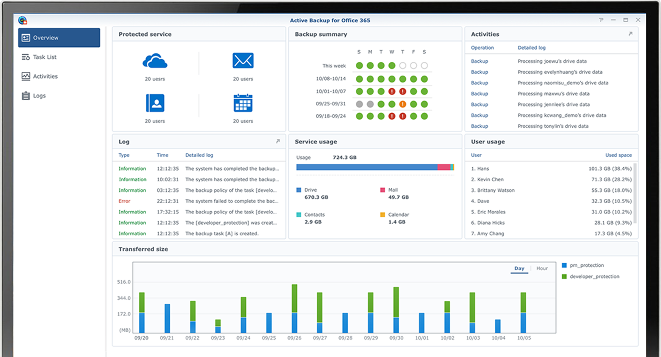The image size is (661, 357).
Task: Click 'Processing maxwu's drive data' activity
Action: coord(553,93)
